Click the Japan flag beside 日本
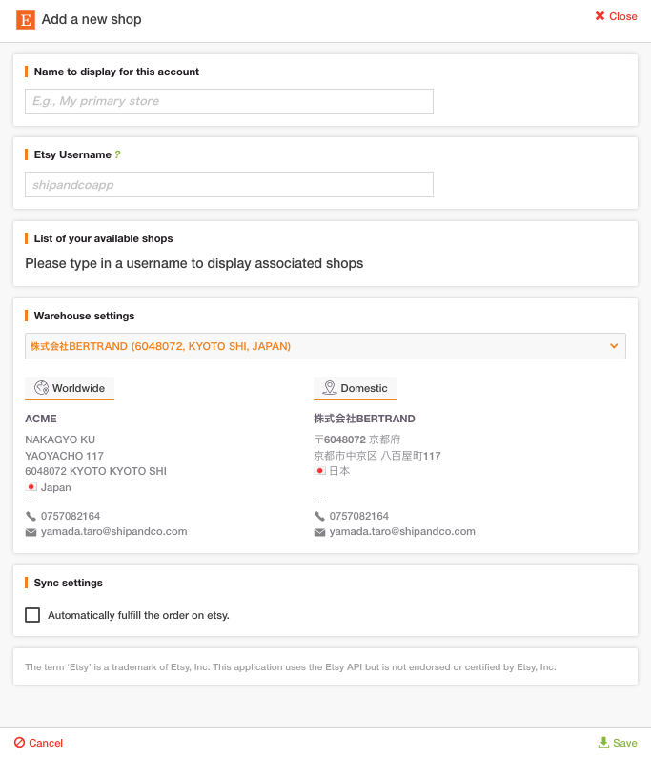651x758 pixels. [x=319, y=470]
